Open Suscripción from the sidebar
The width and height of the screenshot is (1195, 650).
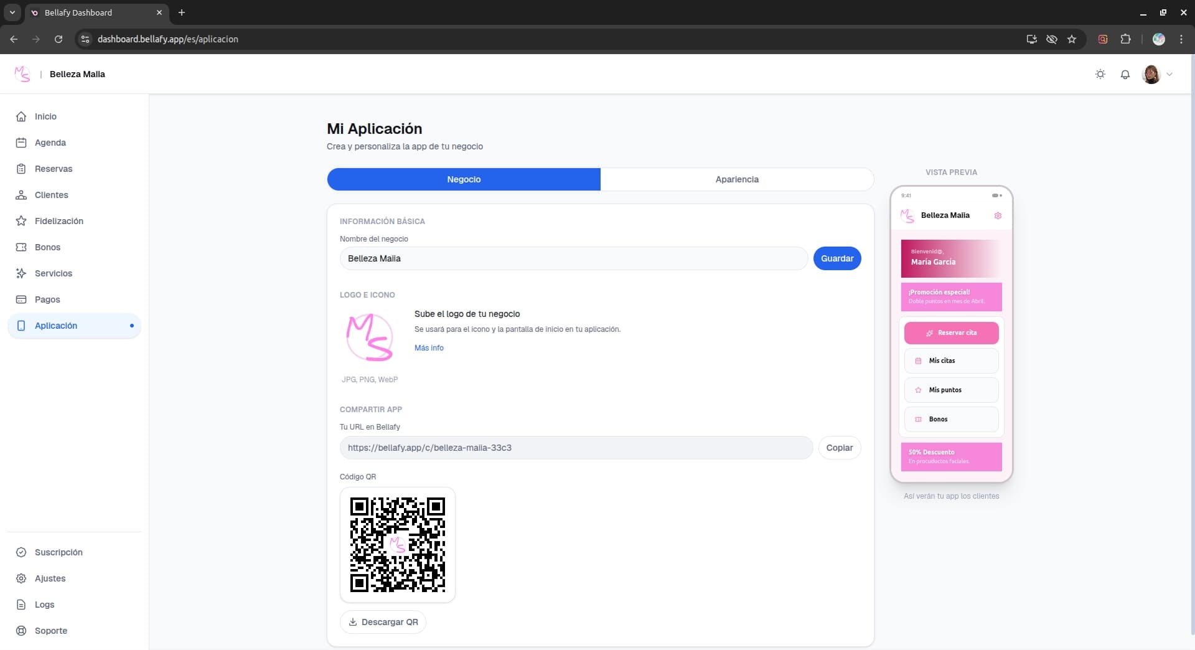pos(59,552)
